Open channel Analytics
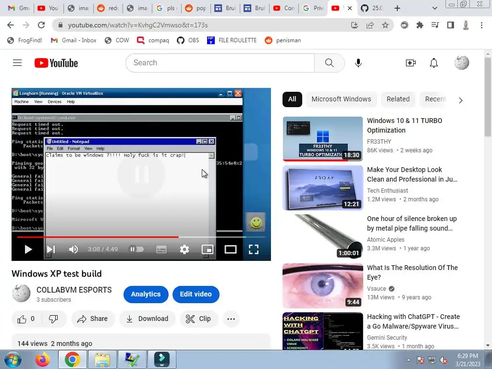 click(146, 295)
